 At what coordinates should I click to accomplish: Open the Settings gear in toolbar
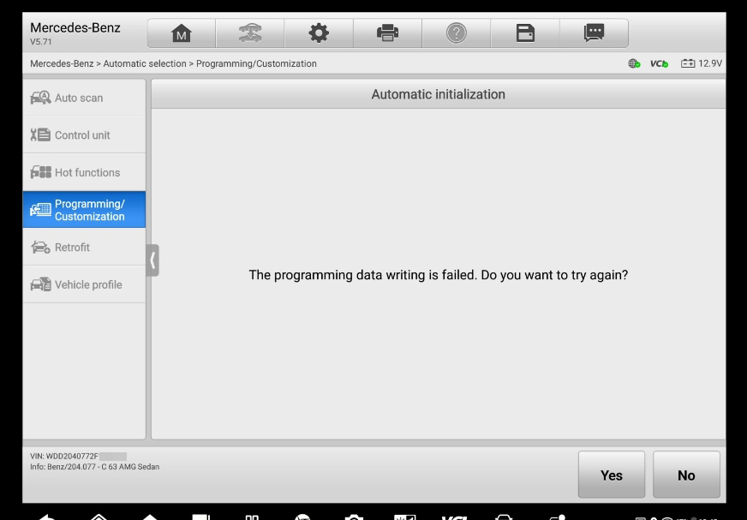click(319, 33)
